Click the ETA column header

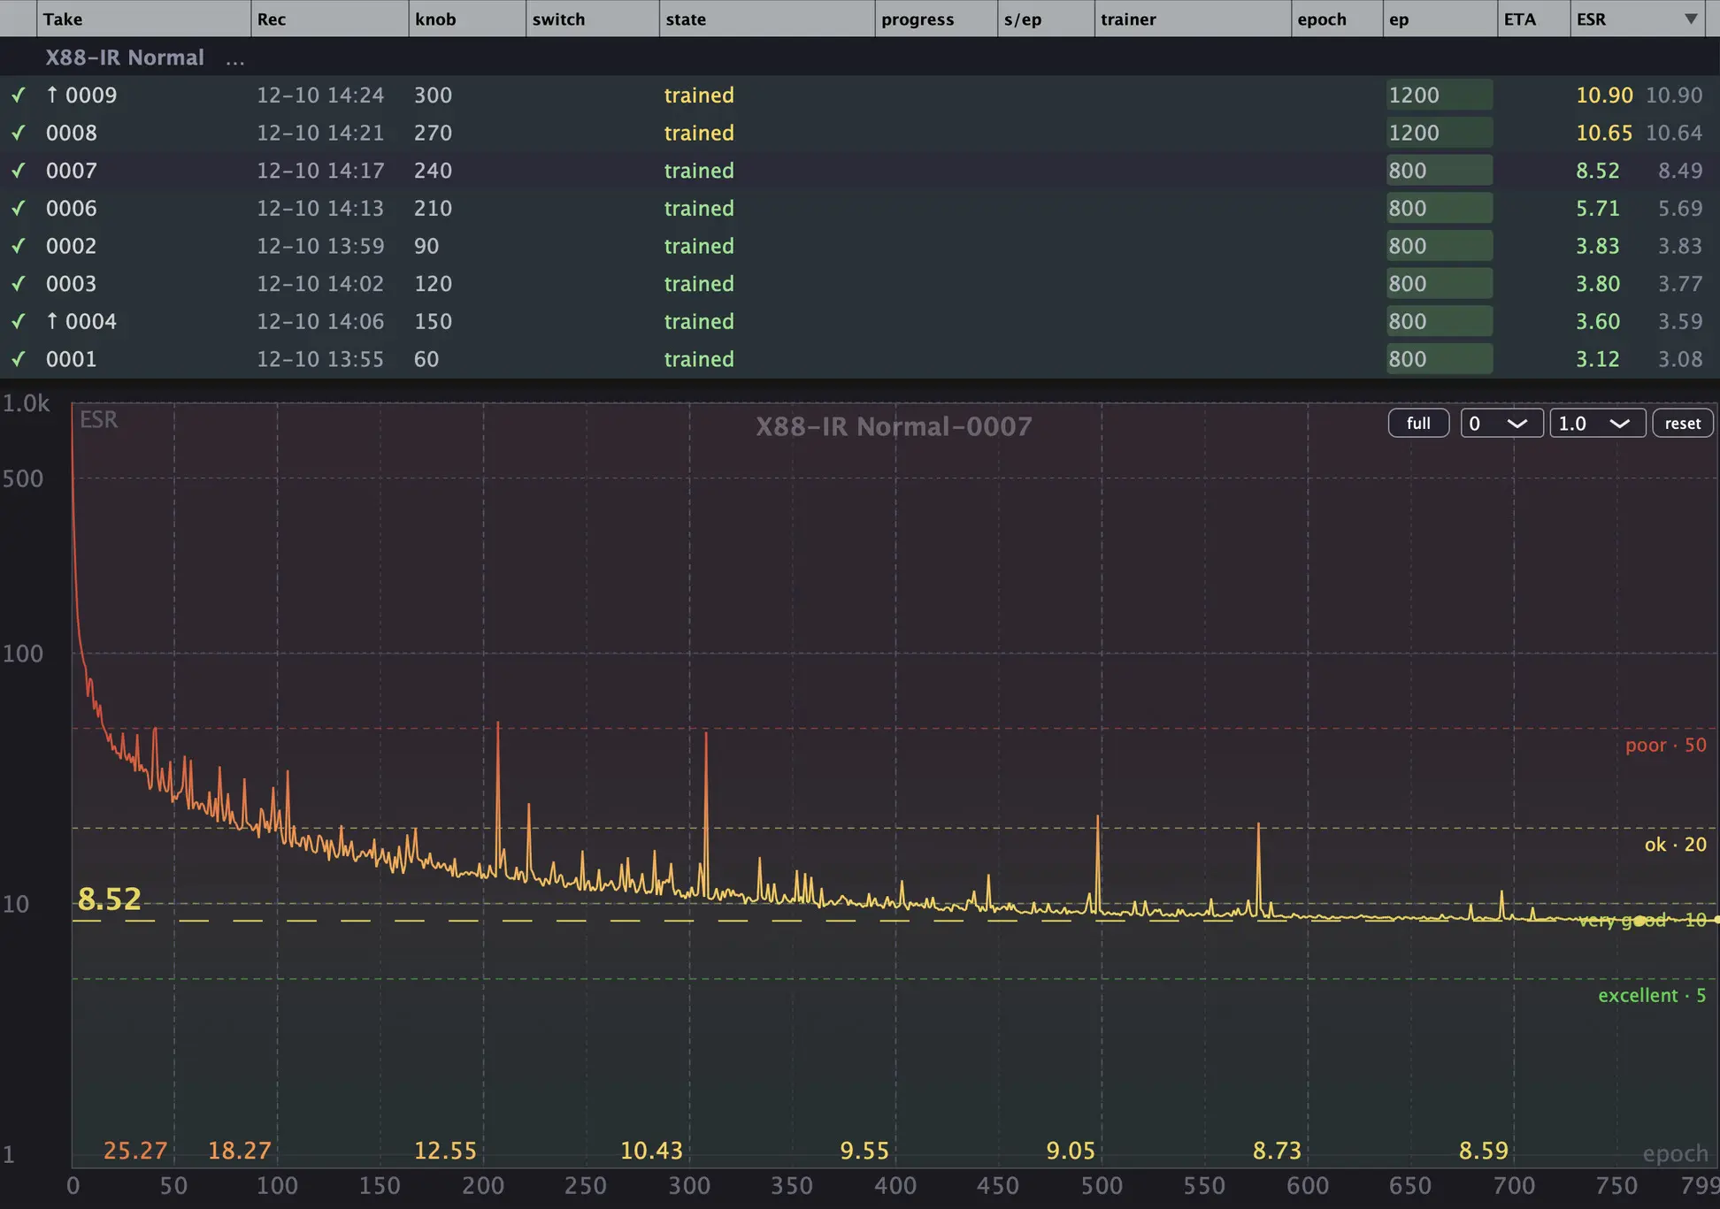[1533, 19]
